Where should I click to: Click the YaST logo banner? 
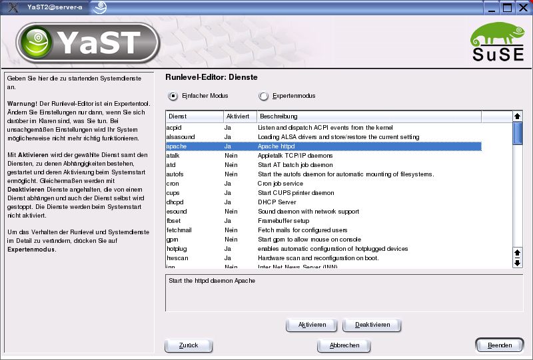pos(88,43)
